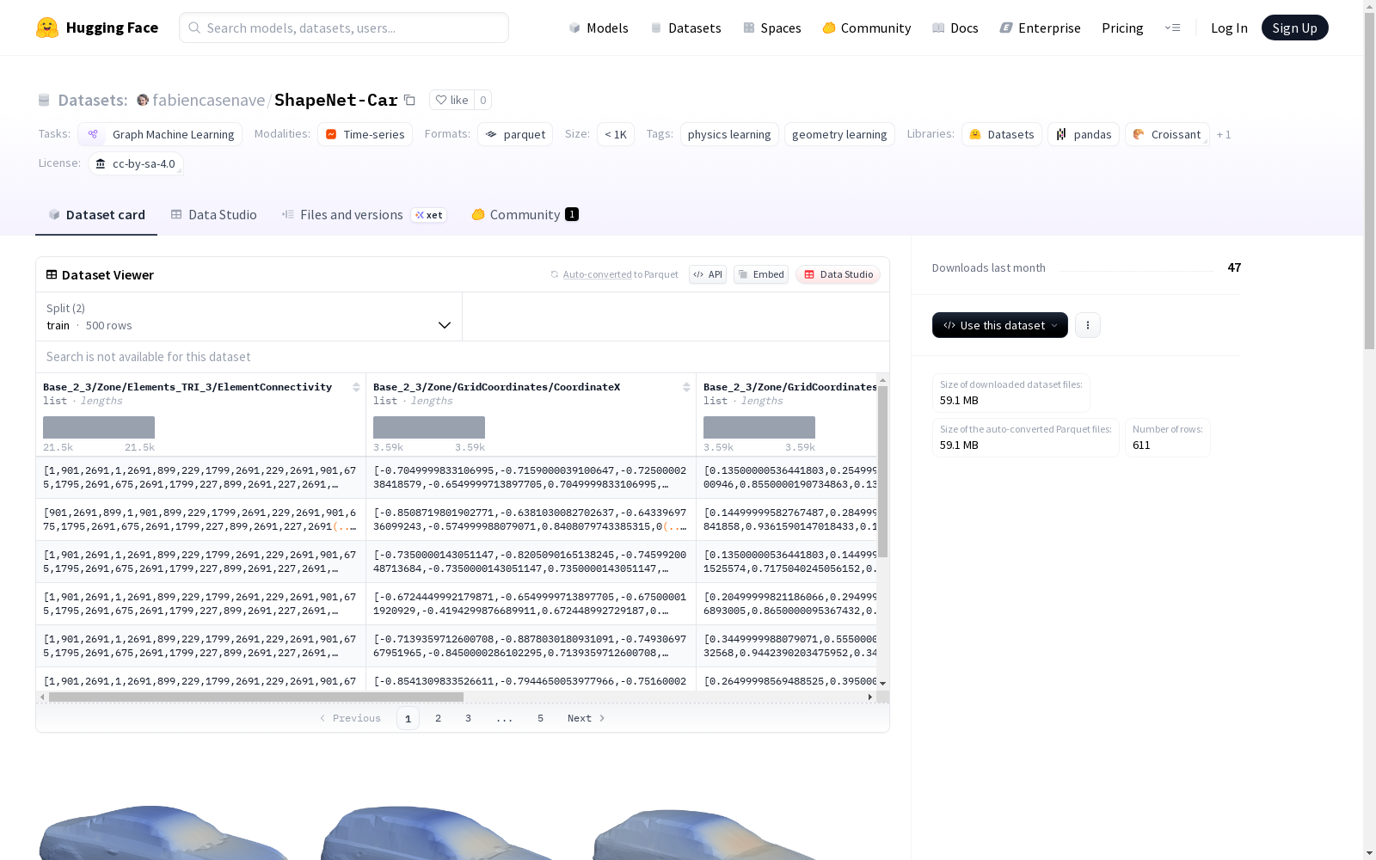Open the ShapeNet-Car dataset title link

(335, 100)
